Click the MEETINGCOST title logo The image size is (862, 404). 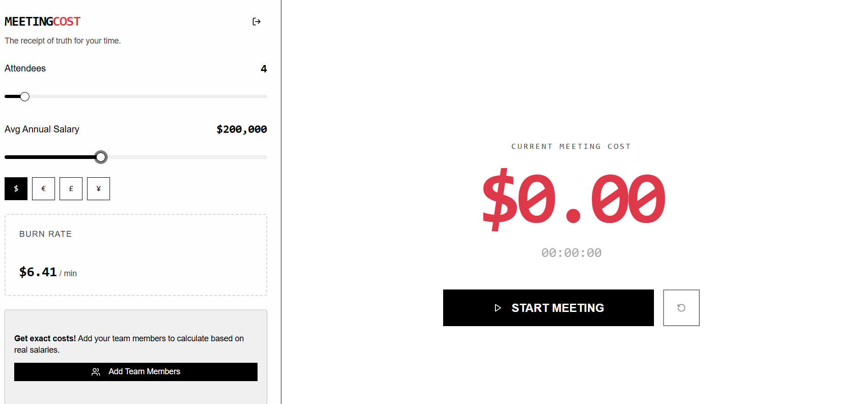click(x=42, y=21)
